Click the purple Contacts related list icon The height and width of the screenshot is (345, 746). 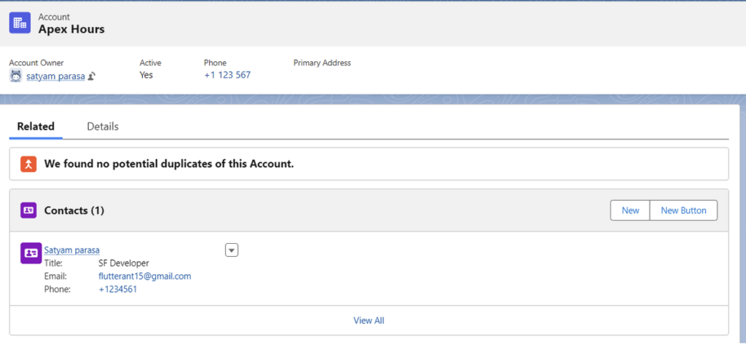[x=28, y=210]
